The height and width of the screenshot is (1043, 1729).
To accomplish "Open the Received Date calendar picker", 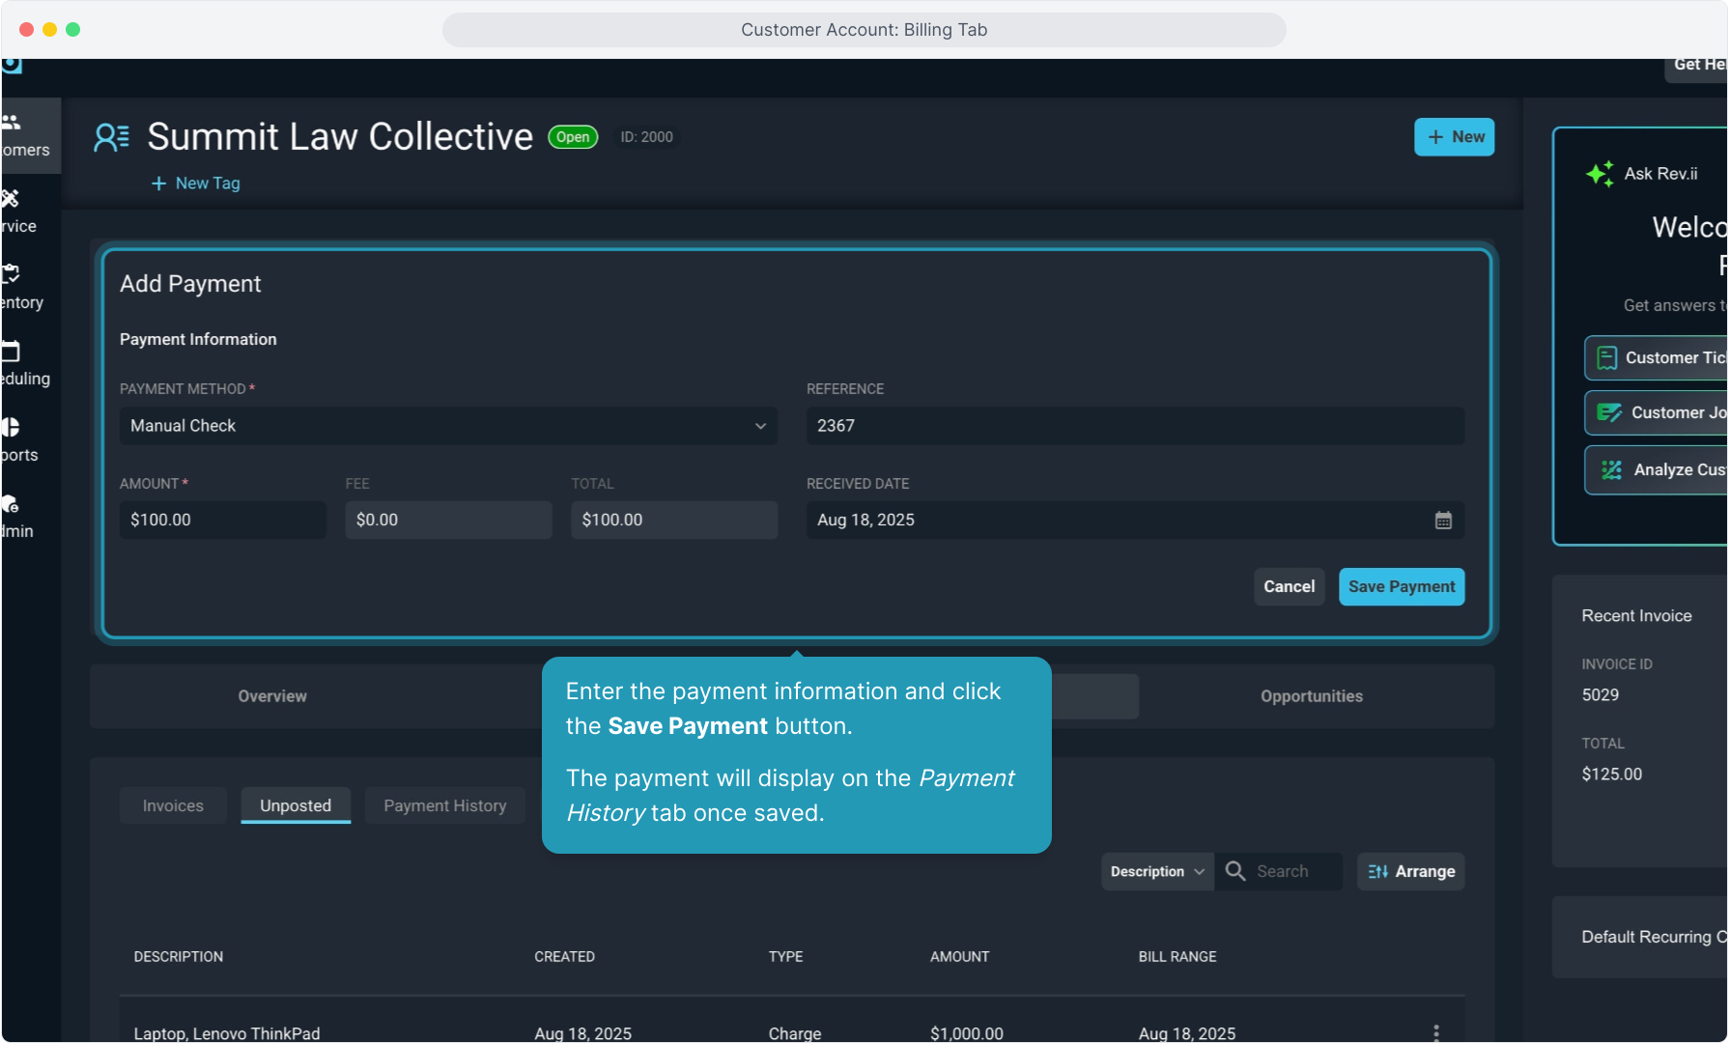I will tap(1443, 521).
